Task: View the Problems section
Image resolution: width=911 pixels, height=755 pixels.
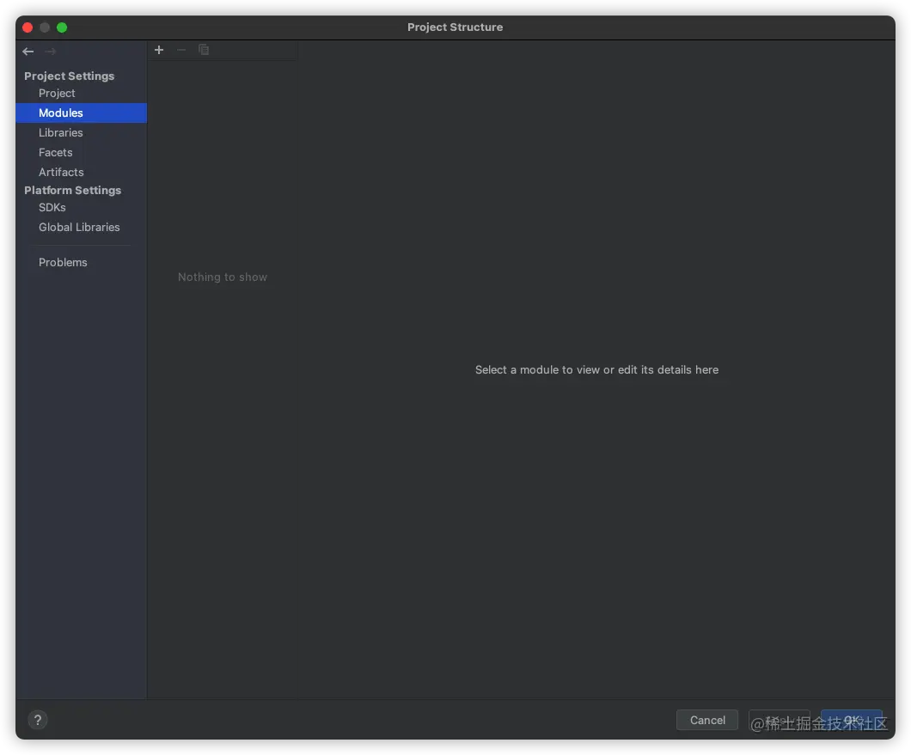Action: click(63, 262)
